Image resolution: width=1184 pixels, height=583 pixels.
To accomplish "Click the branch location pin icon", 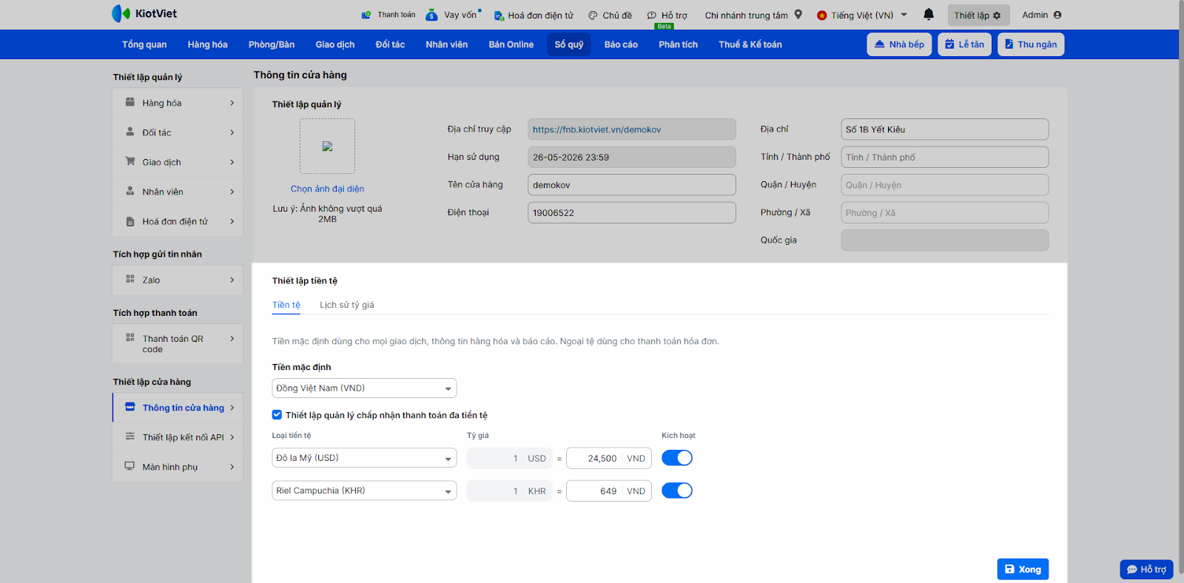I will click(x=798, y=15).
